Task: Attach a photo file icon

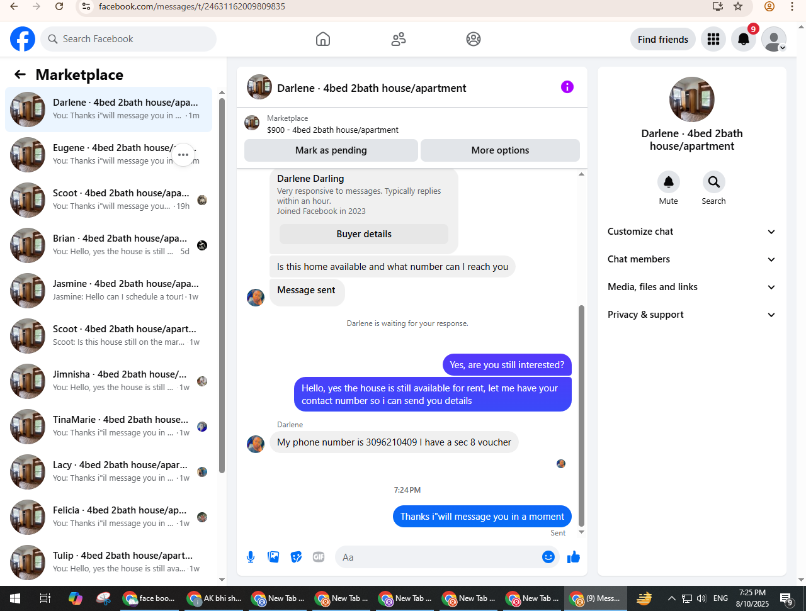Action: [x=273, y=557]
